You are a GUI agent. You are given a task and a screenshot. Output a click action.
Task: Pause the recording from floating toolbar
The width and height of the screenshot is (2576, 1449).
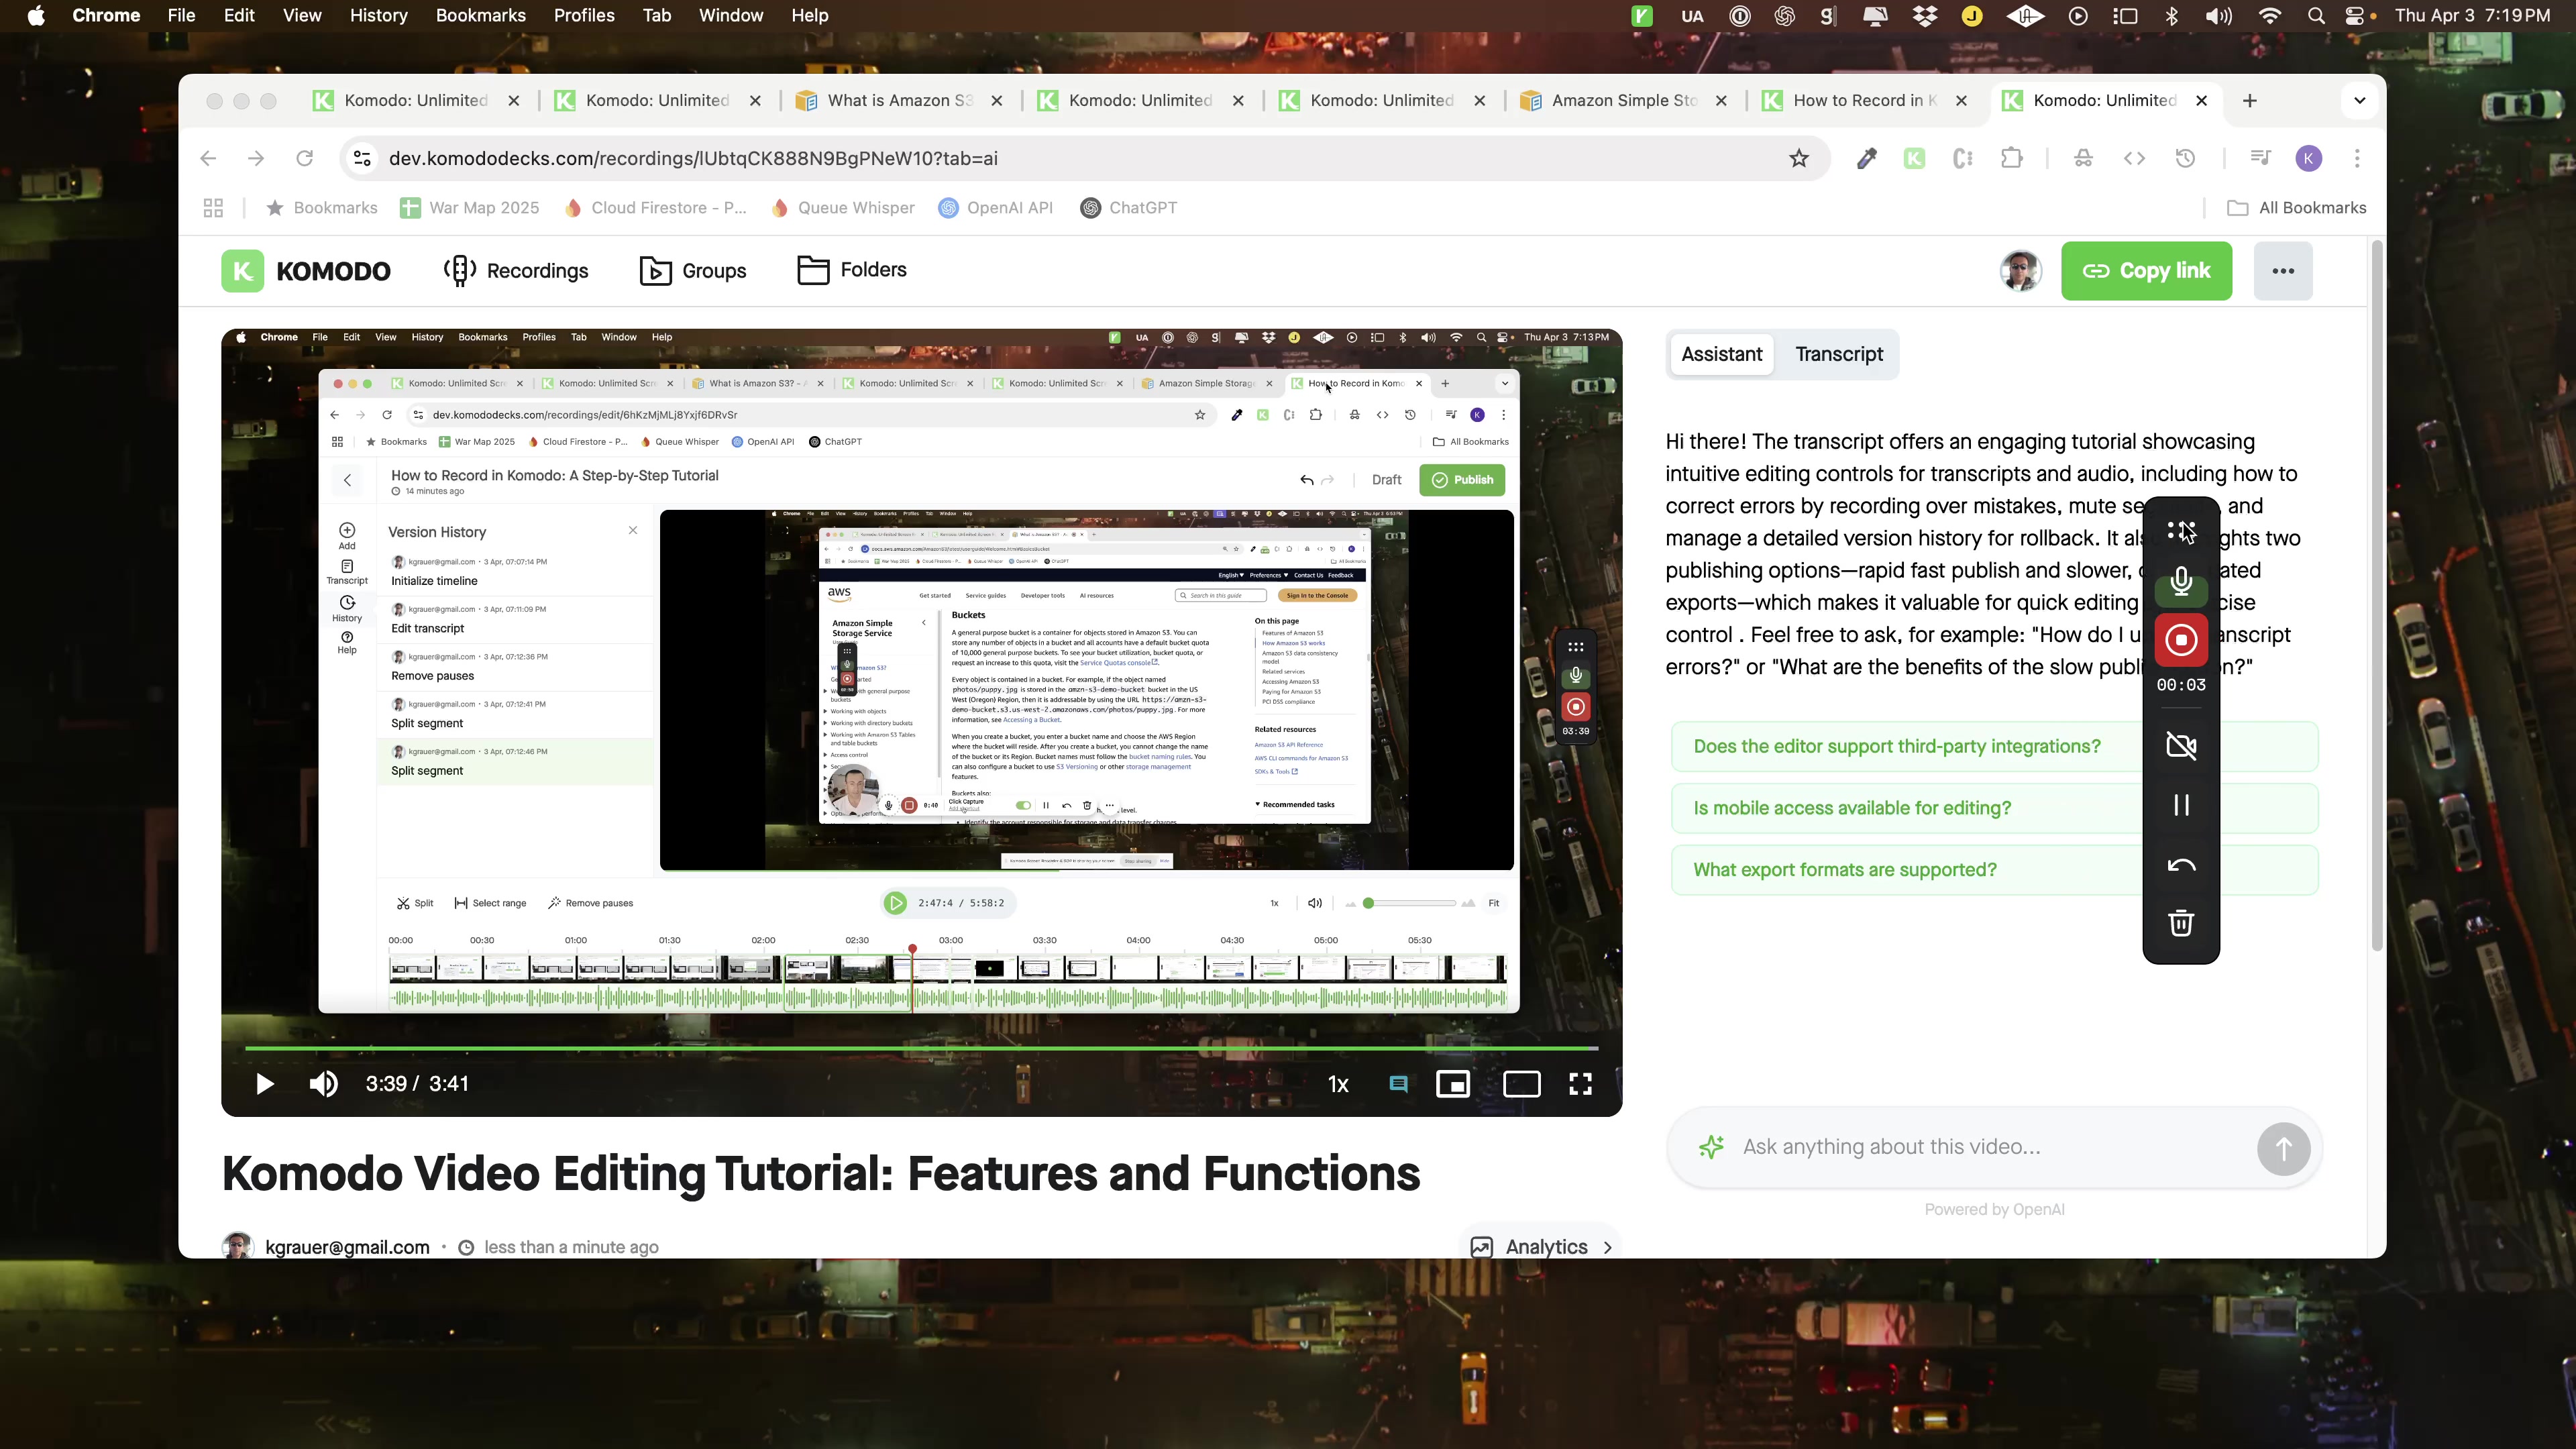[x=2181, y=806]
